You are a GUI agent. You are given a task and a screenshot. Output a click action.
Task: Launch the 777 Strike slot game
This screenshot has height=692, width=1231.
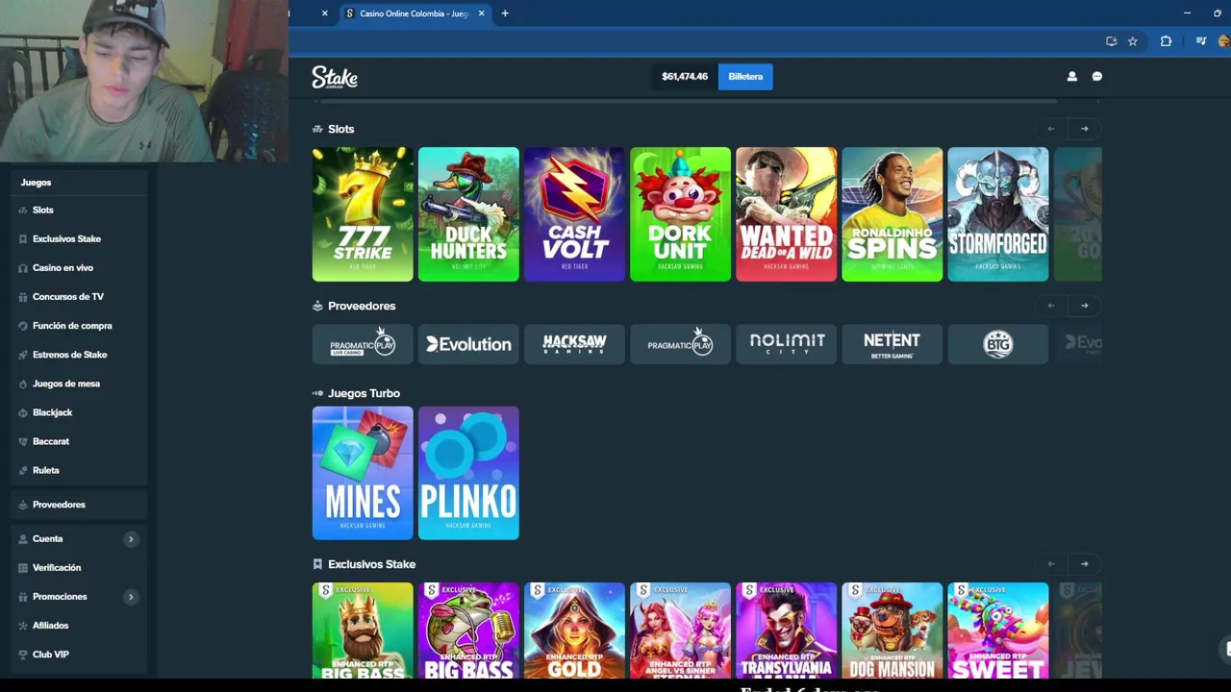pyautogui.click(x=363, y=214)
